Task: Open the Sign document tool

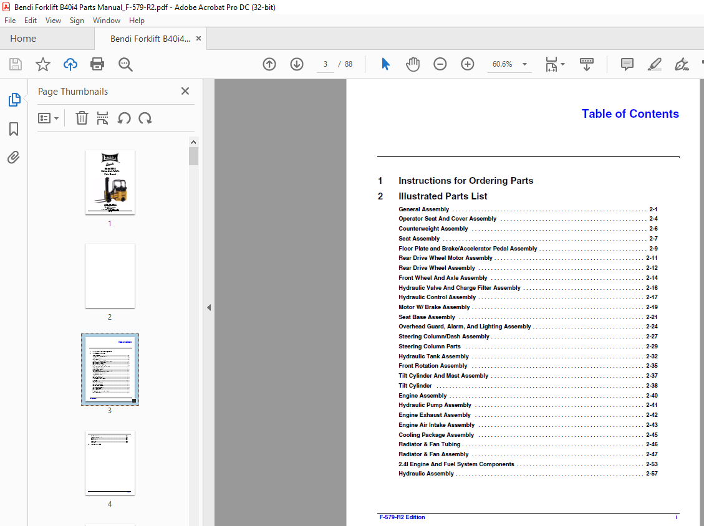Action: [x=682, y=64]
